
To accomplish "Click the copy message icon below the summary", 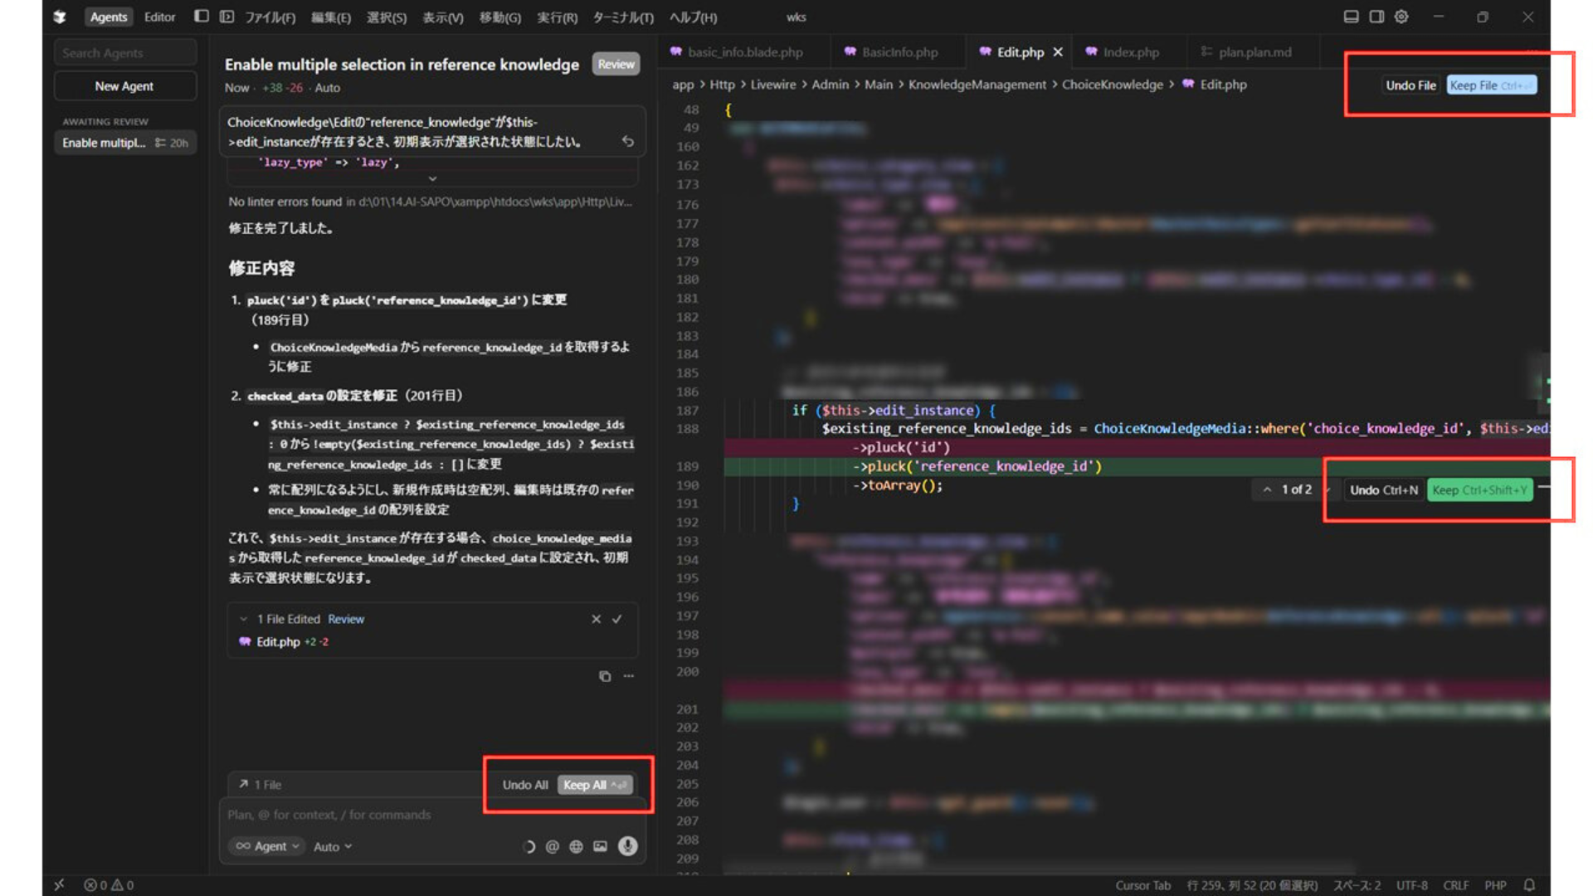I will tap(605, 676).
